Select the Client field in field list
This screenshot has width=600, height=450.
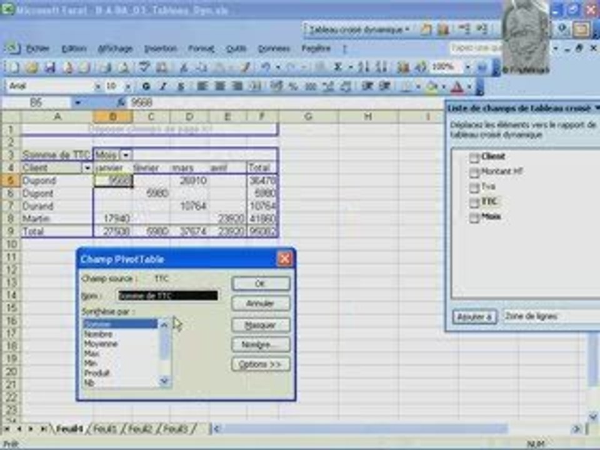tap(493, 156)
